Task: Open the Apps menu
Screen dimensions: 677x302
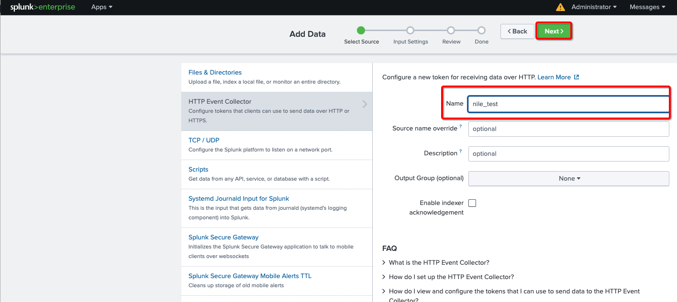Action: coord(102,7)
